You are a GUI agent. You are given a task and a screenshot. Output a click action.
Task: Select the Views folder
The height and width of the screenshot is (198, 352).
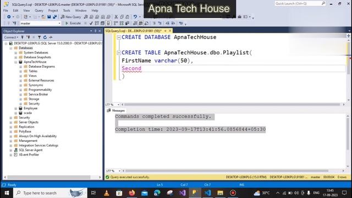[x=32, y=76]
